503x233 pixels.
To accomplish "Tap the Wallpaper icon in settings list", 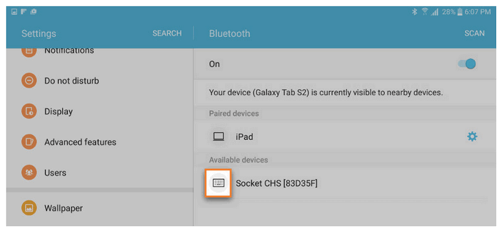I will (x=29, y=208).
